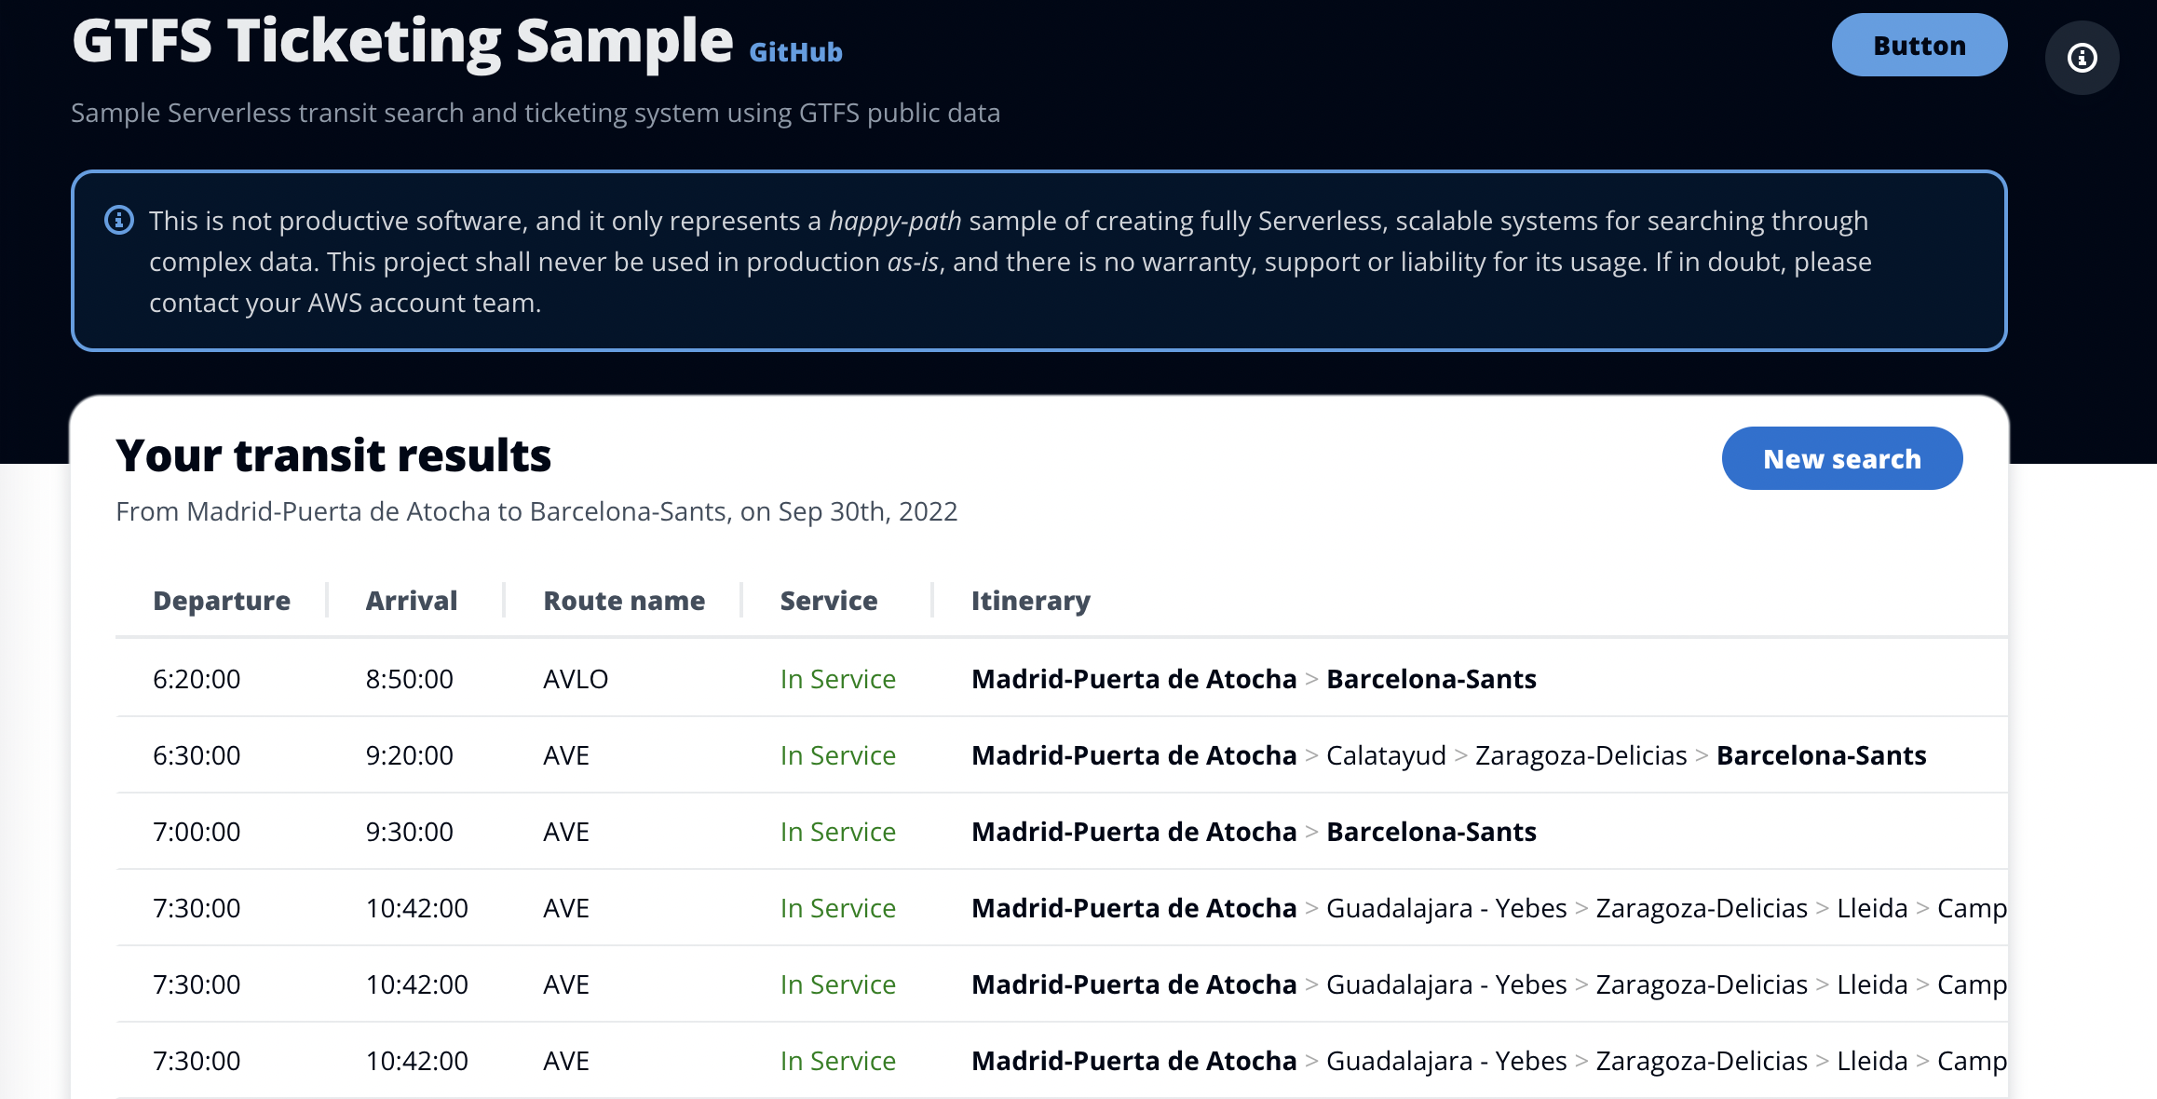This screenshot has width=2157, height=1099.
Task: Click the info icon inside the disclaimer alert
Action: pos(119,221)
